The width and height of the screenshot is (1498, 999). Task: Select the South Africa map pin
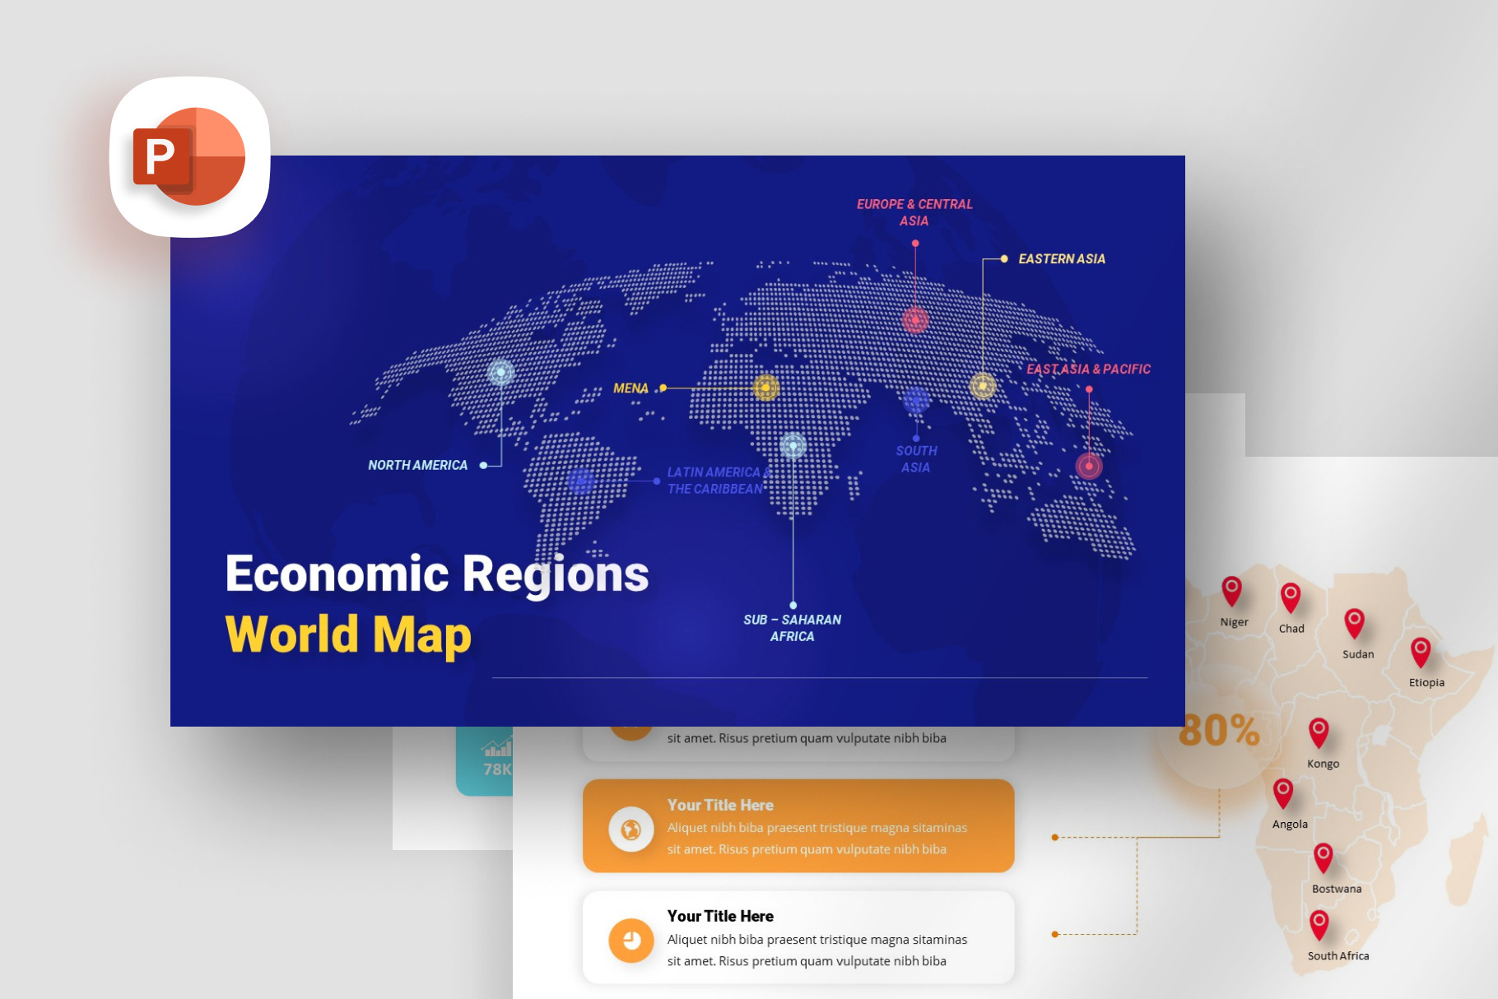[x=1319, y=924]
